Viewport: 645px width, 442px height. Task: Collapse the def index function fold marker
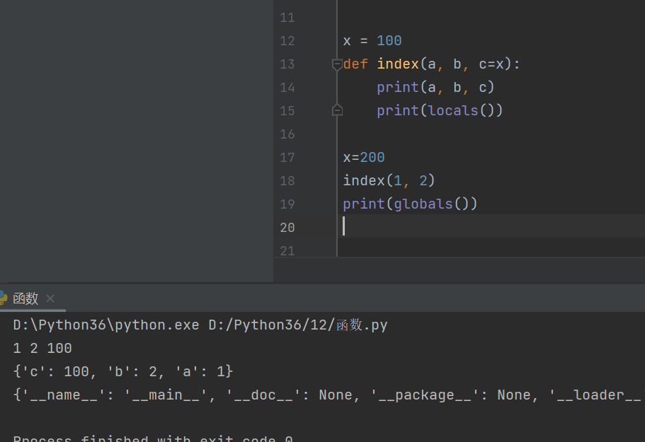(337, 64)
